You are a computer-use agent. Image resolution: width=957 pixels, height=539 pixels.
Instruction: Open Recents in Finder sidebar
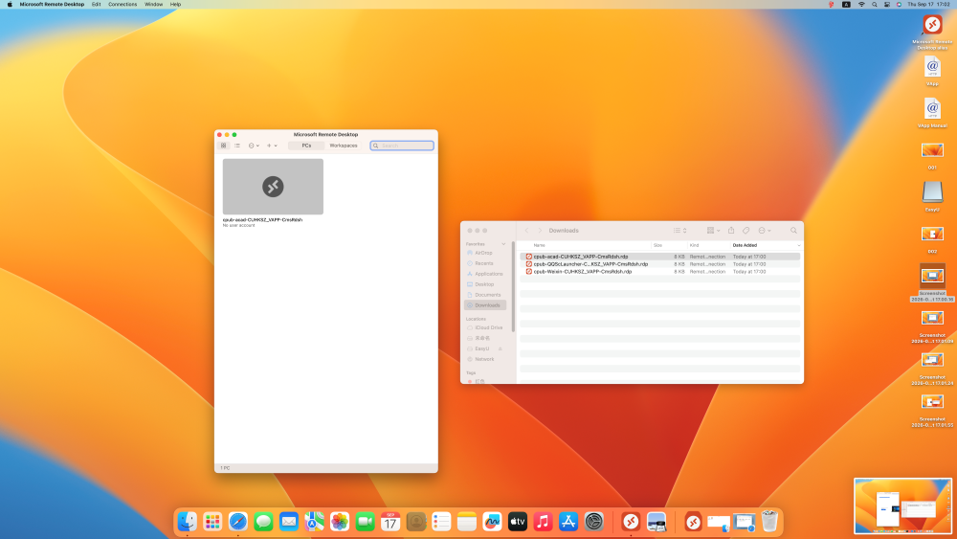484,263
